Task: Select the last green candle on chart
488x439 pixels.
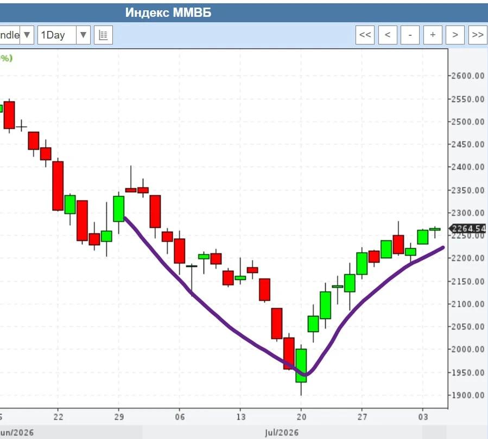Action: [x=435, y=230]
